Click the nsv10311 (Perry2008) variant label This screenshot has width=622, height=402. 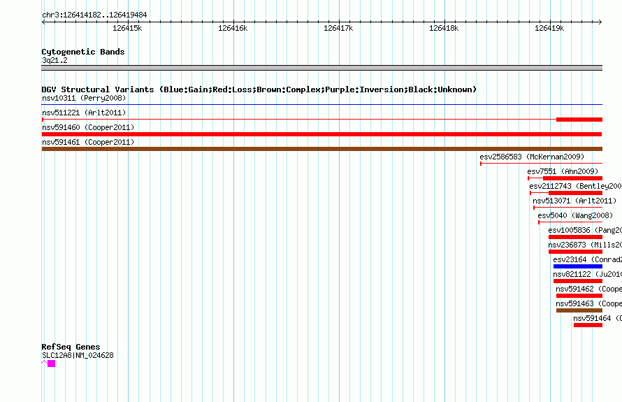84,98
